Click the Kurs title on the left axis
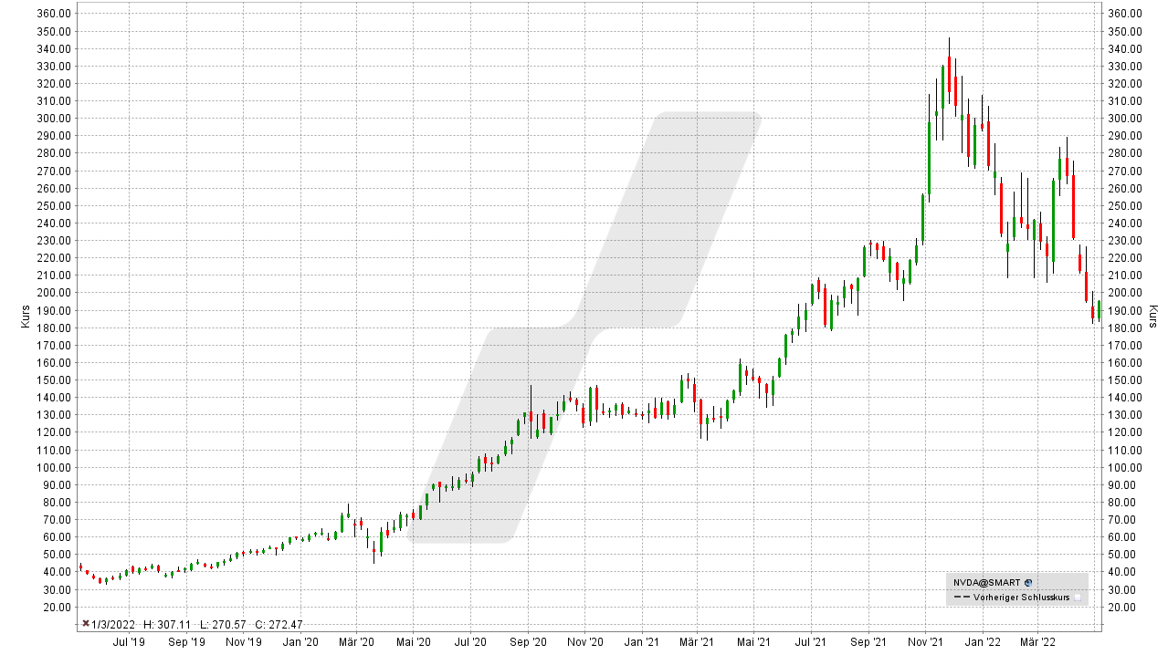The image size is (1168, 655). [x=26, y=316]
